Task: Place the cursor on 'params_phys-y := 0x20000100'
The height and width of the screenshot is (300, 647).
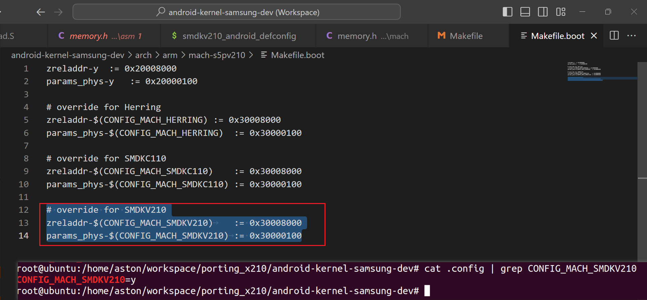Action: (x=122, y=82)
